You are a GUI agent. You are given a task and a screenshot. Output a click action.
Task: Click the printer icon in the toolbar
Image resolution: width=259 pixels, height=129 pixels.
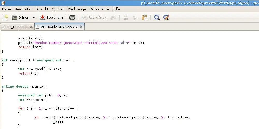(x=72, y=18)
